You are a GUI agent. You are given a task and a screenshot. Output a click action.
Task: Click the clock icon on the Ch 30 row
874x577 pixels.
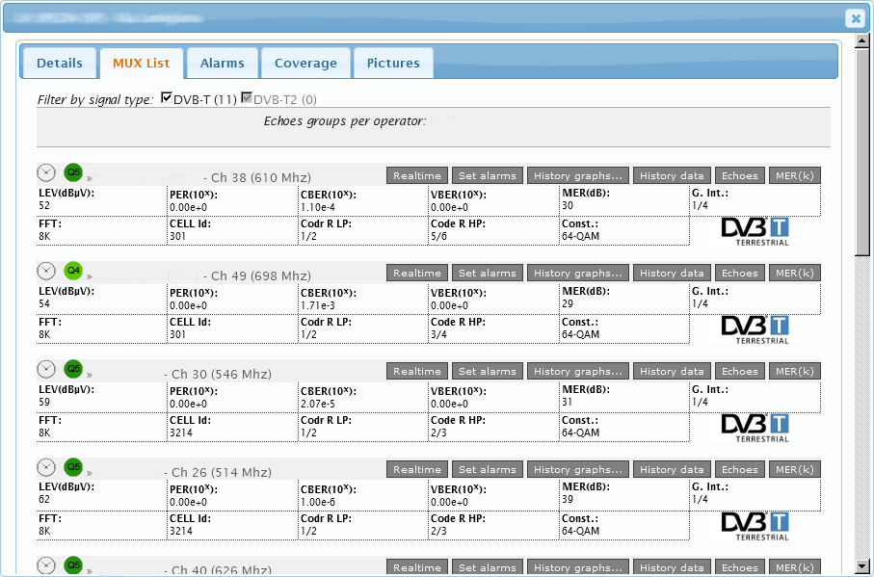46,369
